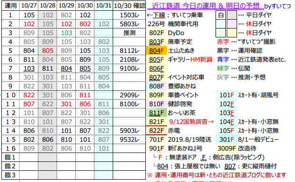Select the red 805 cell in row 5

tap(48, 51)
